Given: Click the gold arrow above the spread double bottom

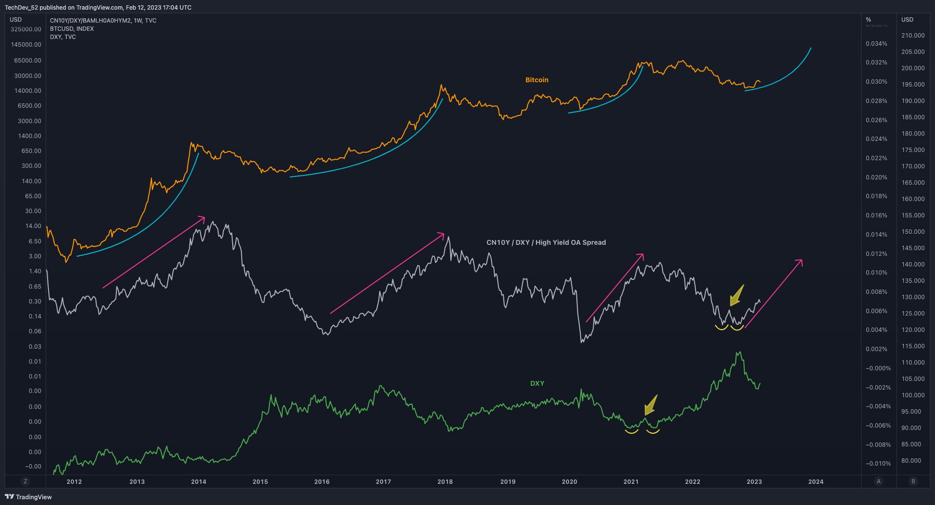Looking at the screenshot, I should pos(736,295).
